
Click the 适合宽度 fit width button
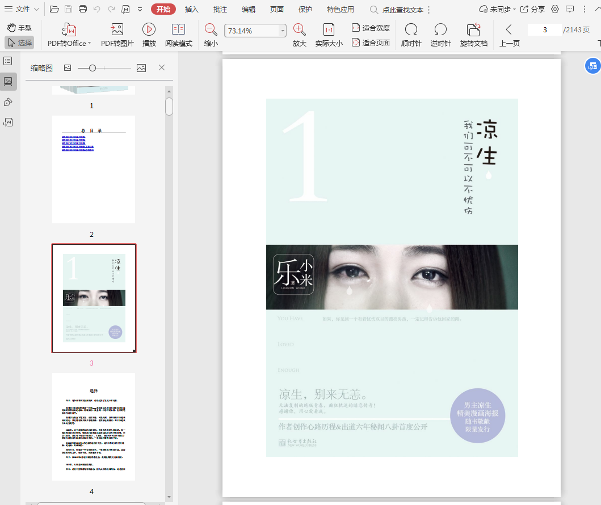[371, 28]
